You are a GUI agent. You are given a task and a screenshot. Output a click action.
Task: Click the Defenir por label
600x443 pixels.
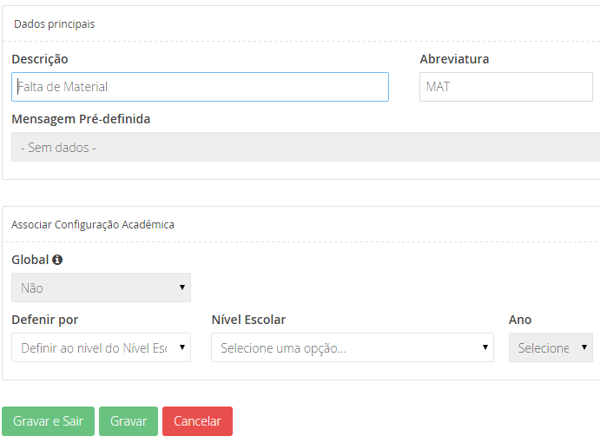pyautogui.click(x=45, y=320)
